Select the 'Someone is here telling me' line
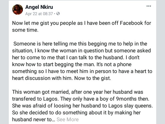Viewport: 165px width, 124px height. tap(80, 44)
